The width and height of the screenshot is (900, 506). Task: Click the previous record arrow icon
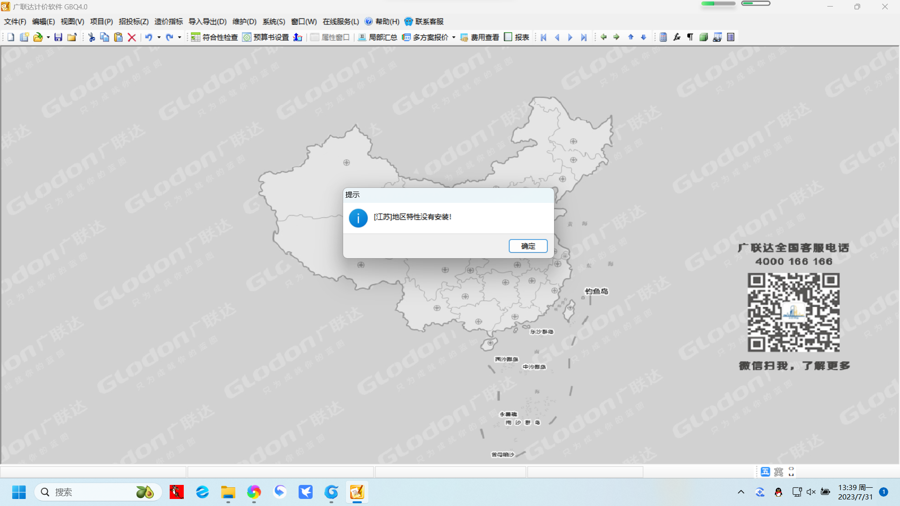[557, 37]
